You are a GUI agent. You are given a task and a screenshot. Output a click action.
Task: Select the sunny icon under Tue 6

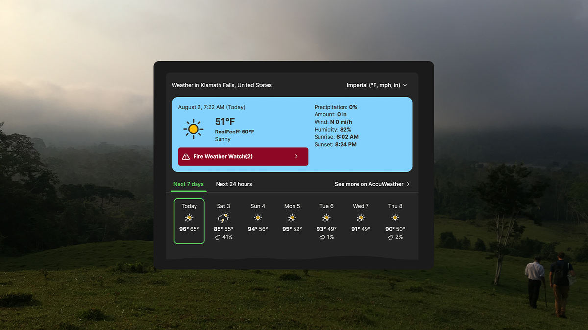coord(326,217)
